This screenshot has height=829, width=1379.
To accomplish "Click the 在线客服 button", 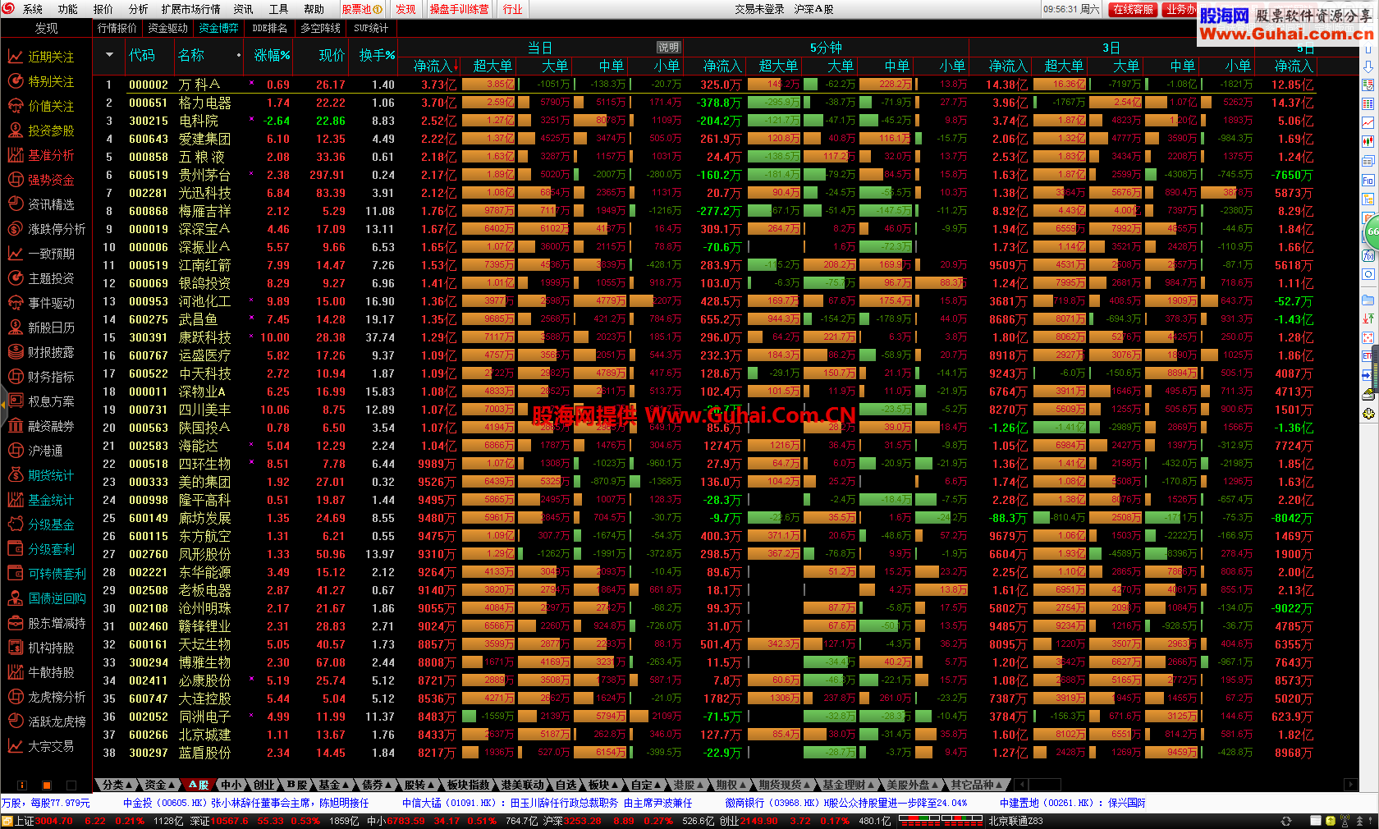I will pyautogui.click(x=1134, y=9).
